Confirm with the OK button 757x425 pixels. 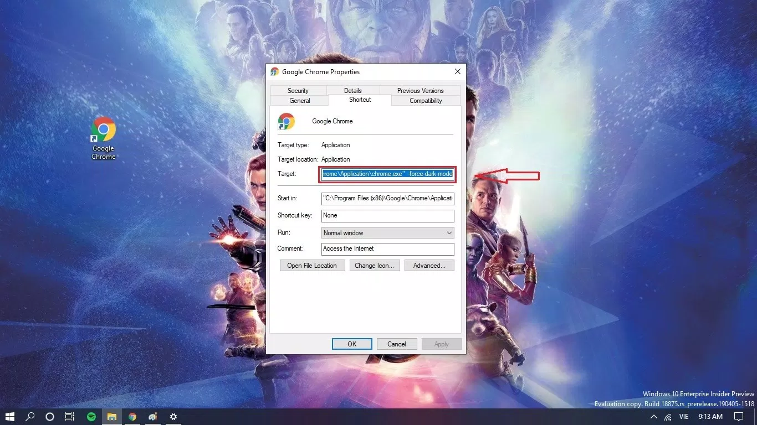[x=352, y=344]
